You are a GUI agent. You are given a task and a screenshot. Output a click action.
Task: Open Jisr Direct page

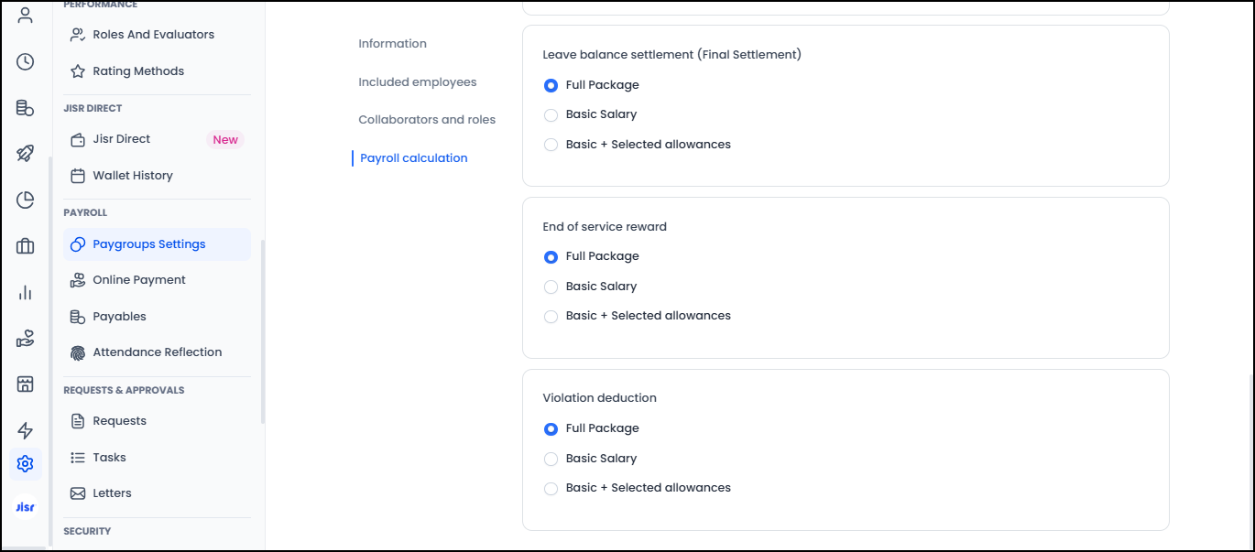121,139
